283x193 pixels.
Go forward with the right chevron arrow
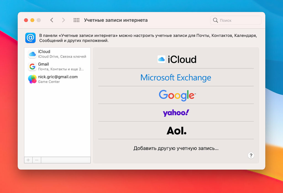pyautogui.click(x=63, y=20)
